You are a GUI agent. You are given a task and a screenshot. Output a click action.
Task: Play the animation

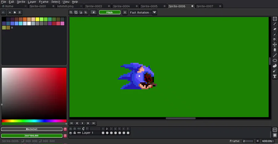pyautogui.click(x=82, y=123)
